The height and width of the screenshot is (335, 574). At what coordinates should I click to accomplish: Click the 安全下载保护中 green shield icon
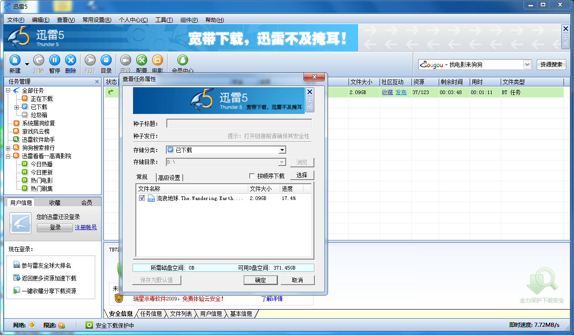point(89,325)
